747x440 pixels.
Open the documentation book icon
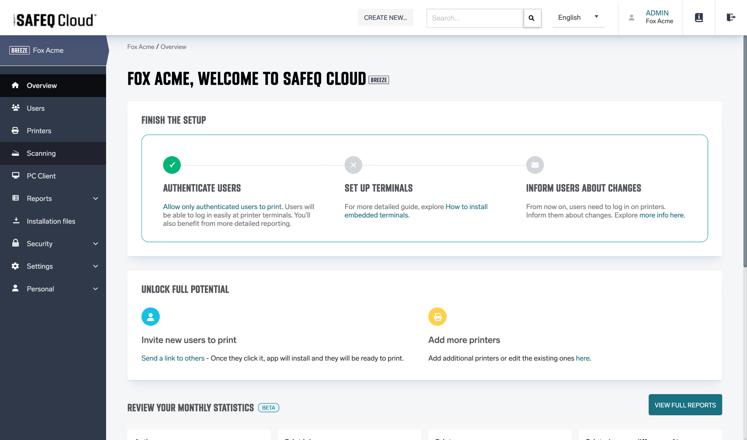point(699,17)
